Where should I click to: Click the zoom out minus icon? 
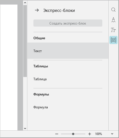click(57, 134)
